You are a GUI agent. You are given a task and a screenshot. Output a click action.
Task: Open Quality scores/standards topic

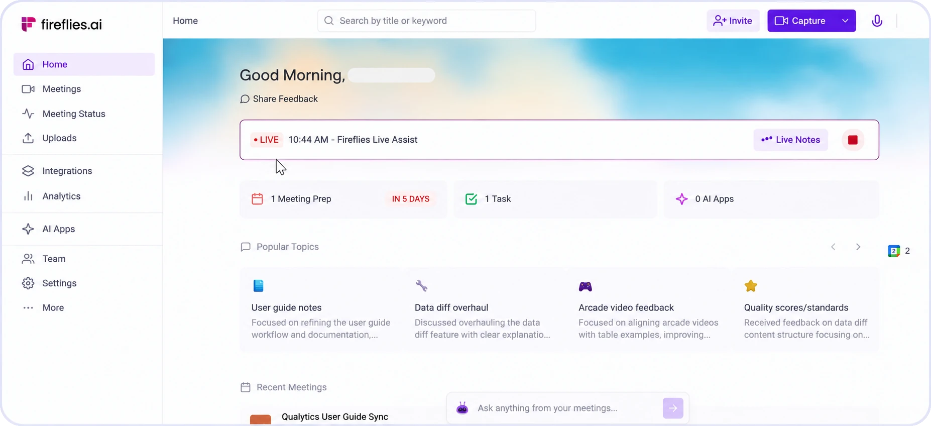tap(805, 309)
